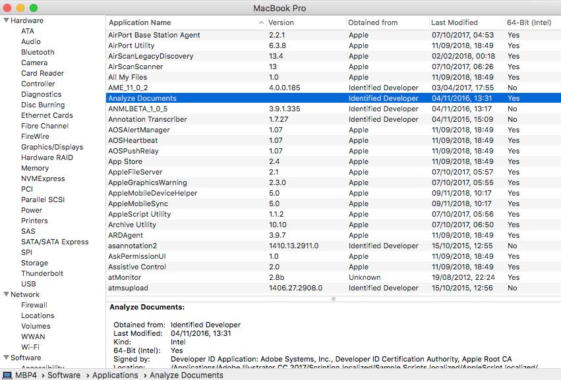The image size is (561, 380).
Task: Sort by Application Name column header
Action: pyautogui.click(x=140, y=22)
